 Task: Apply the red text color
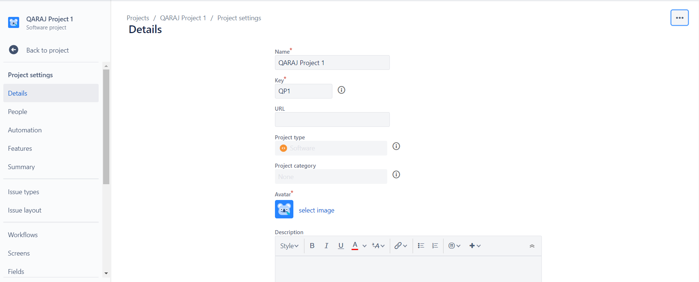(x=355, y=246)
